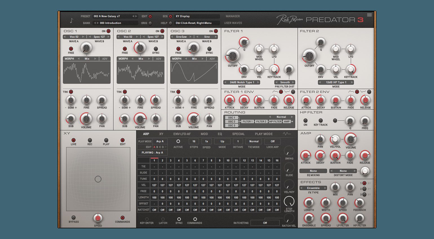Screen dimensions: 434x239
Task: Switch to the ENV-LFO-AF tab
Action: pos(182,134)
